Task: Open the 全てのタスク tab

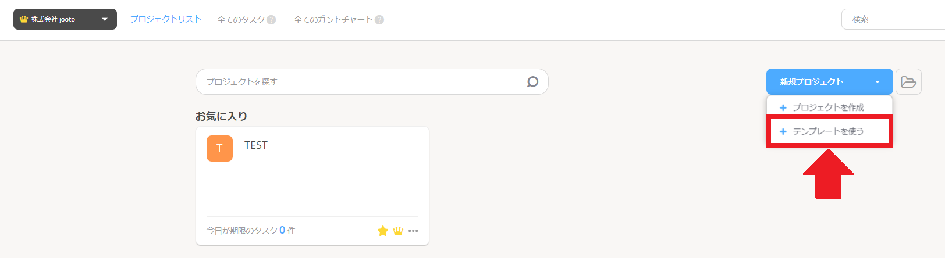Action: tap(241, 20)
